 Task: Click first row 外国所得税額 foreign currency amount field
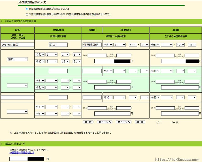click(x=165, y=56)
